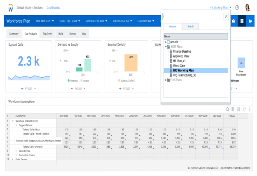Screen dimensions: 257x176
Task: Click the Approved Plan sheet icon
Action: point(171,56)
